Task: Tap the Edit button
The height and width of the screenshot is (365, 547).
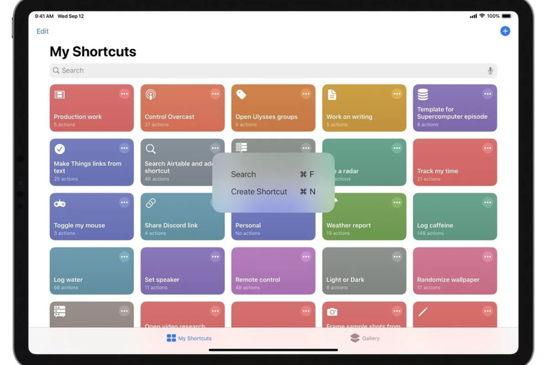Action: [x=42, y=32]
